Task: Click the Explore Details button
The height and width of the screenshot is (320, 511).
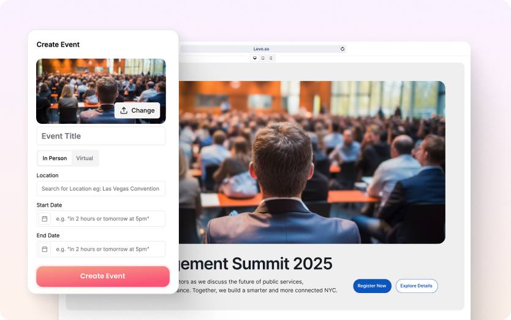Action: [417, 286]
